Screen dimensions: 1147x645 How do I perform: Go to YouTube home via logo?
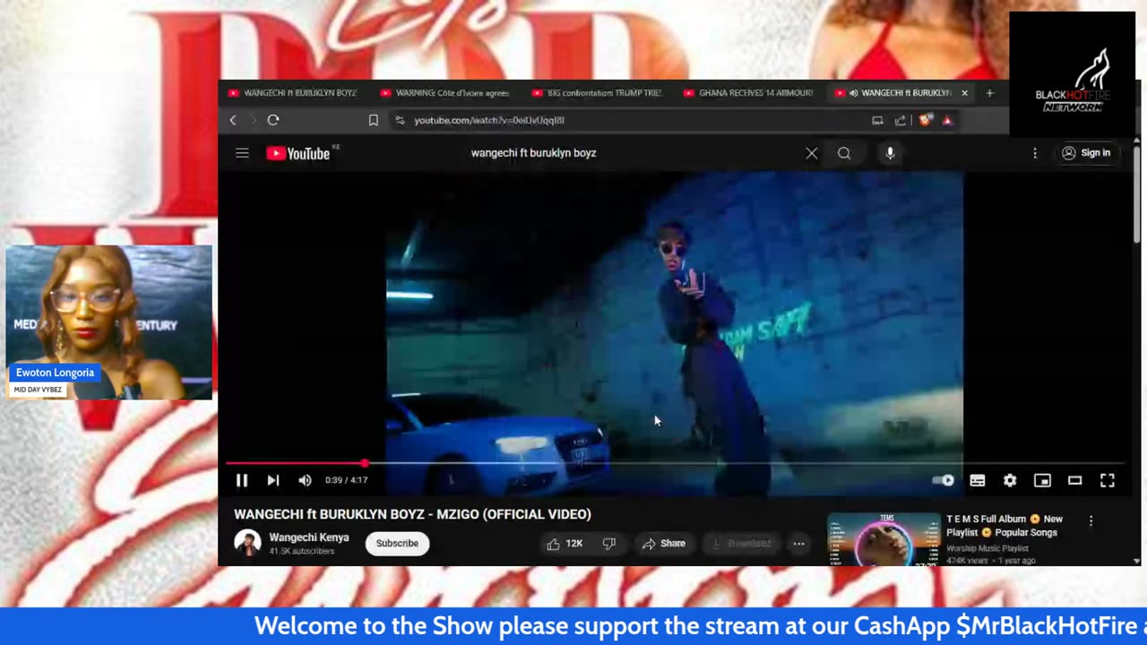click(x=298, y=153)
